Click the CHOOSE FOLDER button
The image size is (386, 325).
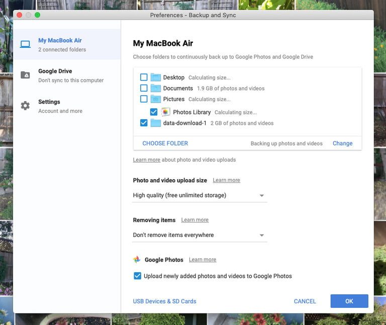click(165, 143)
